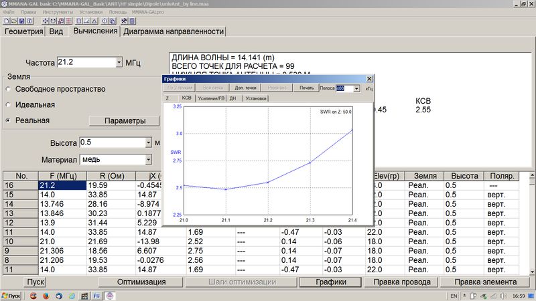This screenshot has height=301, width=536.
Task: Open Firefox from the taskbar
Action: point(46,296)
